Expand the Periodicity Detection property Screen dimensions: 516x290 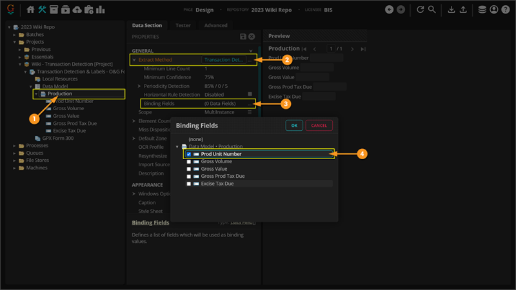click(x=139, y=86)
